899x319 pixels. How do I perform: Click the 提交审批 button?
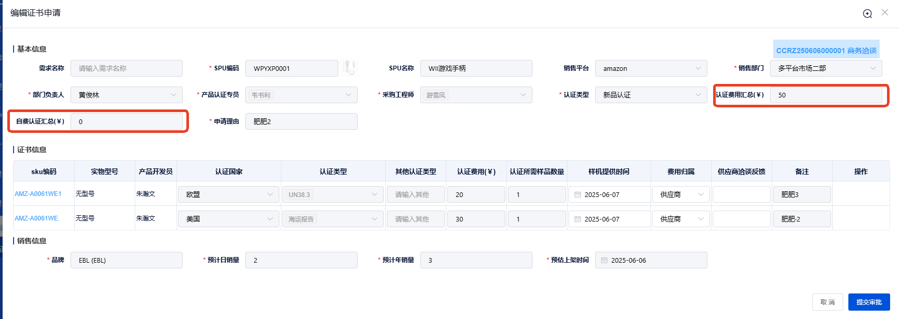point(869,302)
